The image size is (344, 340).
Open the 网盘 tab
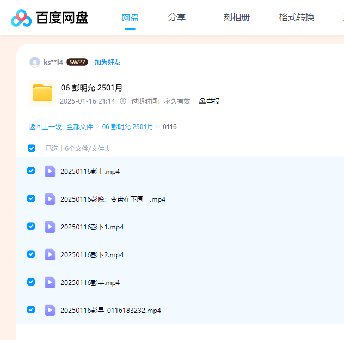point(130,17)
